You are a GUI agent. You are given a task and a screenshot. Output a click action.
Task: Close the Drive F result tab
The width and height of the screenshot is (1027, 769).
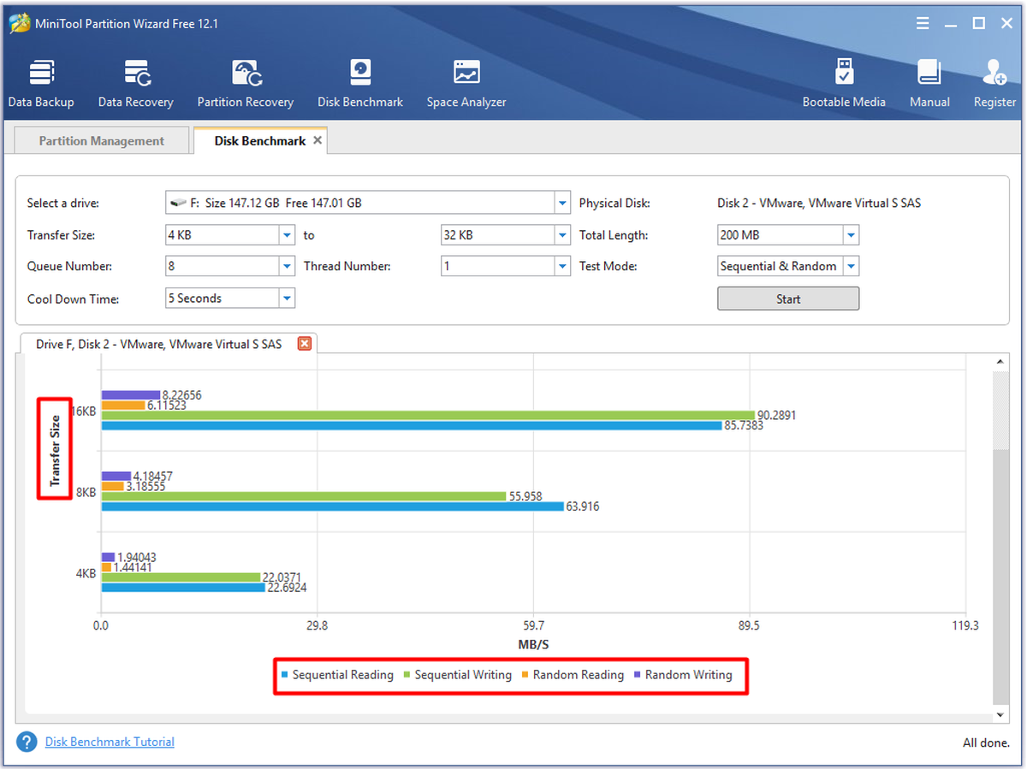coord(305,344)
